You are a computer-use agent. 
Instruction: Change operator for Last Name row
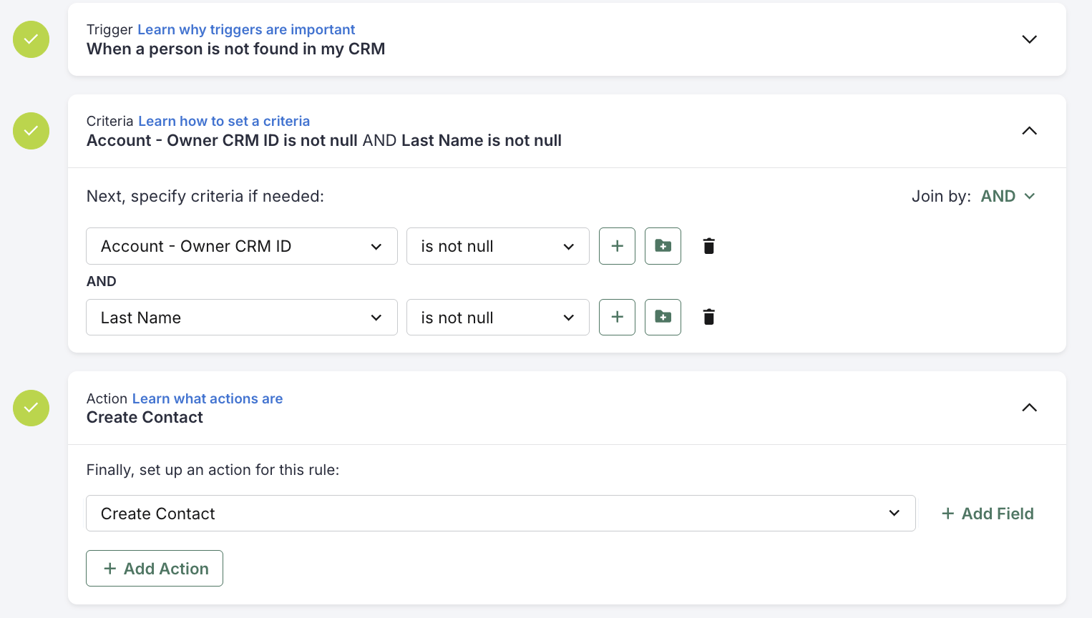498,317
